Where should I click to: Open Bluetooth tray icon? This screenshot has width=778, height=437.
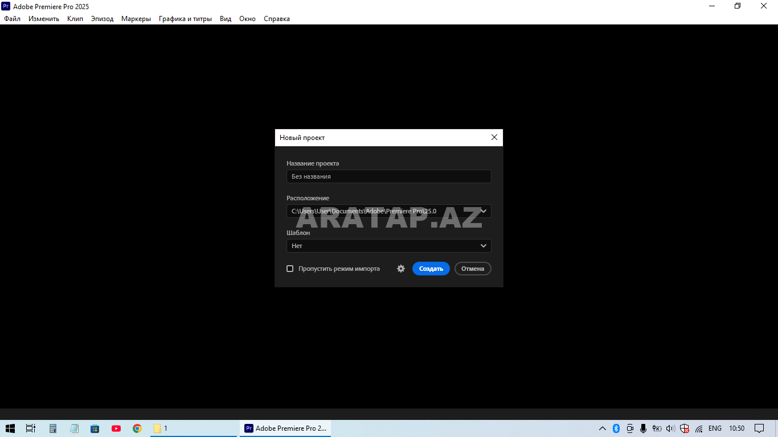click(616, 428)
